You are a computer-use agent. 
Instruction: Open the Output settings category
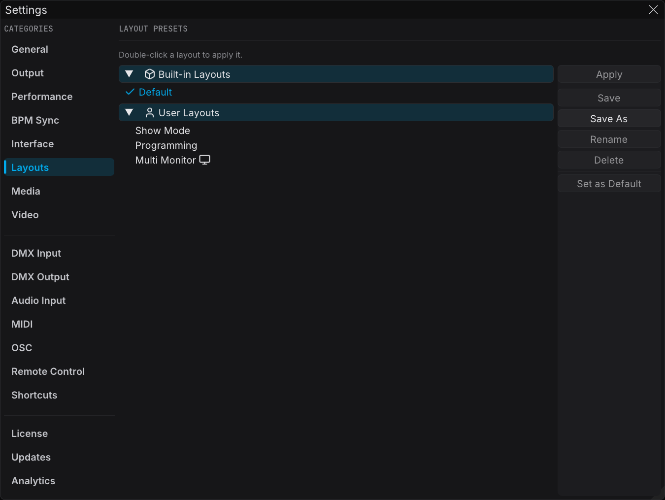59,73
